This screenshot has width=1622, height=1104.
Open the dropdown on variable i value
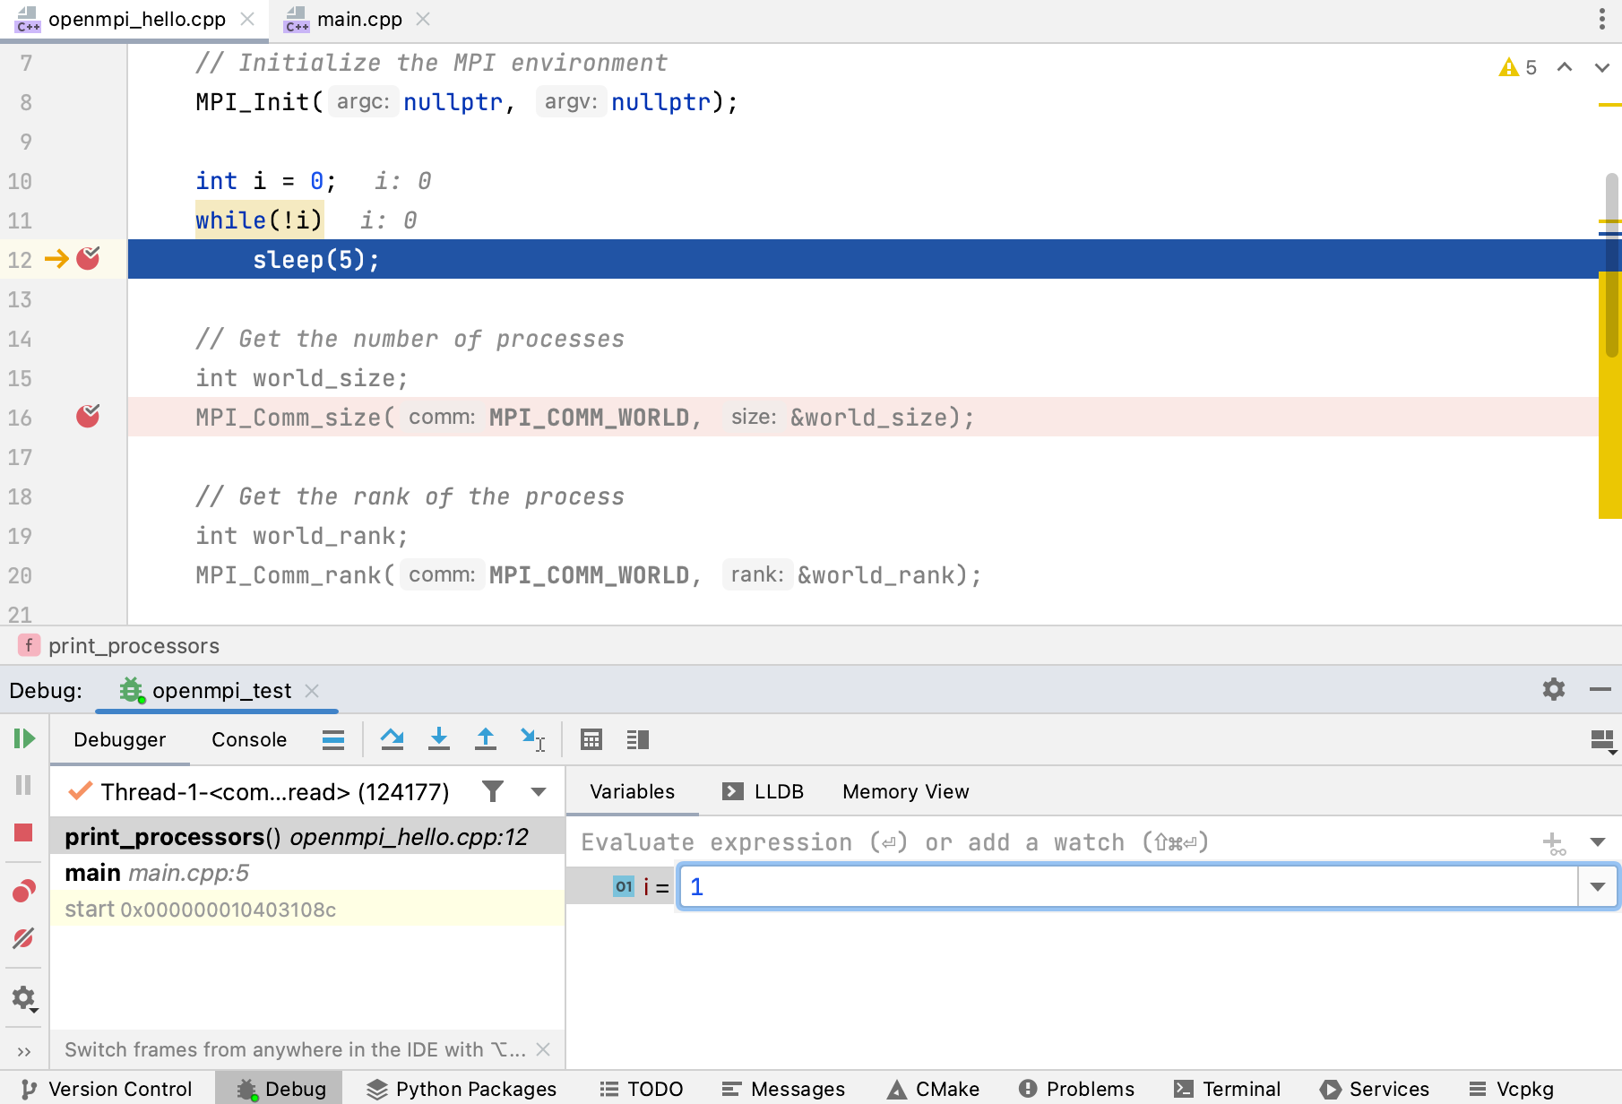(x=1598, y=886)
